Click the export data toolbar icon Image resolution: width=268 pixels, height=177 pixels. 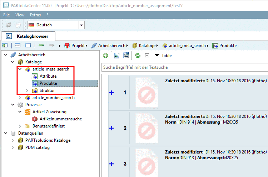tap(126, 55)
